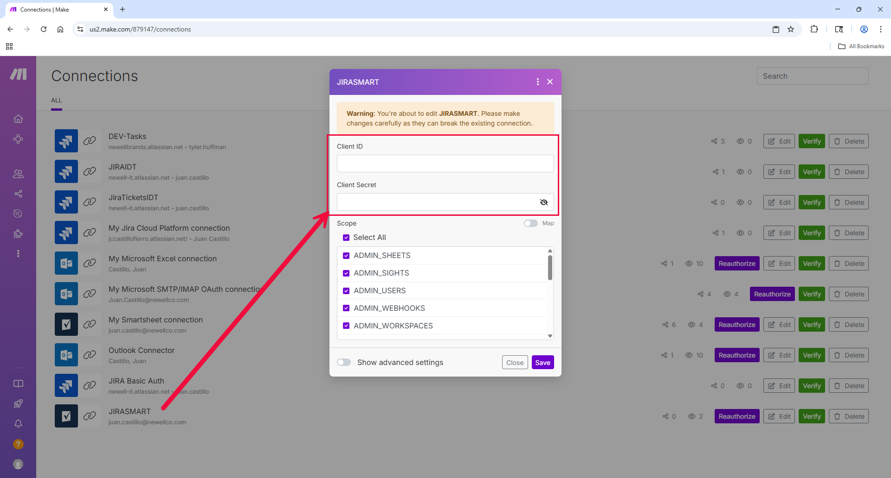
Task: Open the sidebar book resources icon
Action: [18, 384]
